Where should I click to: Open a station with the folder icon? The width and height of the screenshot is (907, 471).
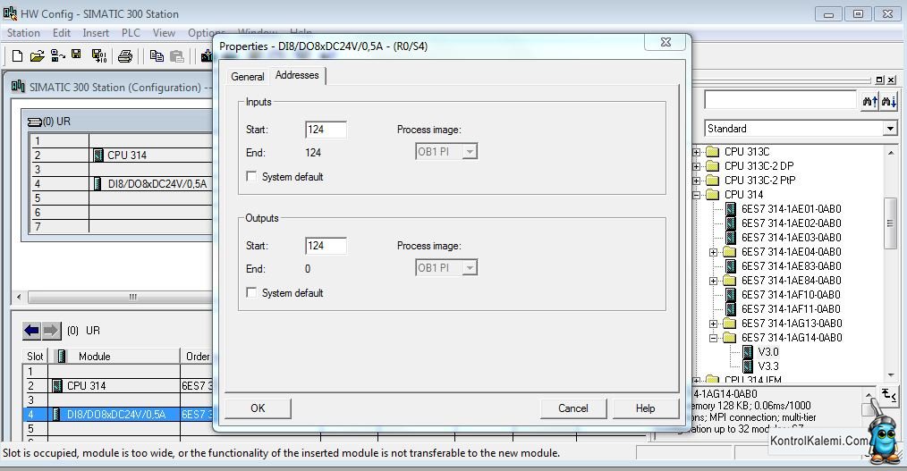click(x=37, y=56)
